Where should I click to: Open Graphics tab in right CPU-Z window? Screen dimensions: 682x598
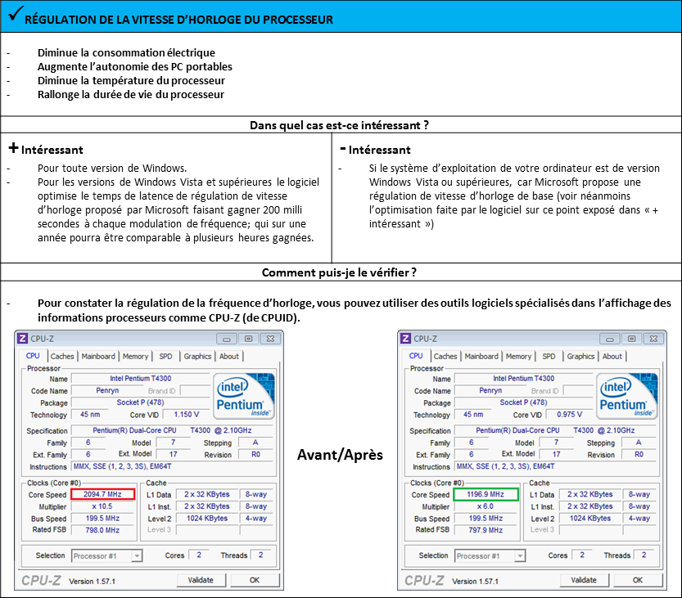[x=580, y=357]
